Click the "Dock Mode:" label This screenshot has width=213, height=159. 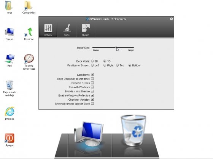[x=83, y=61]
